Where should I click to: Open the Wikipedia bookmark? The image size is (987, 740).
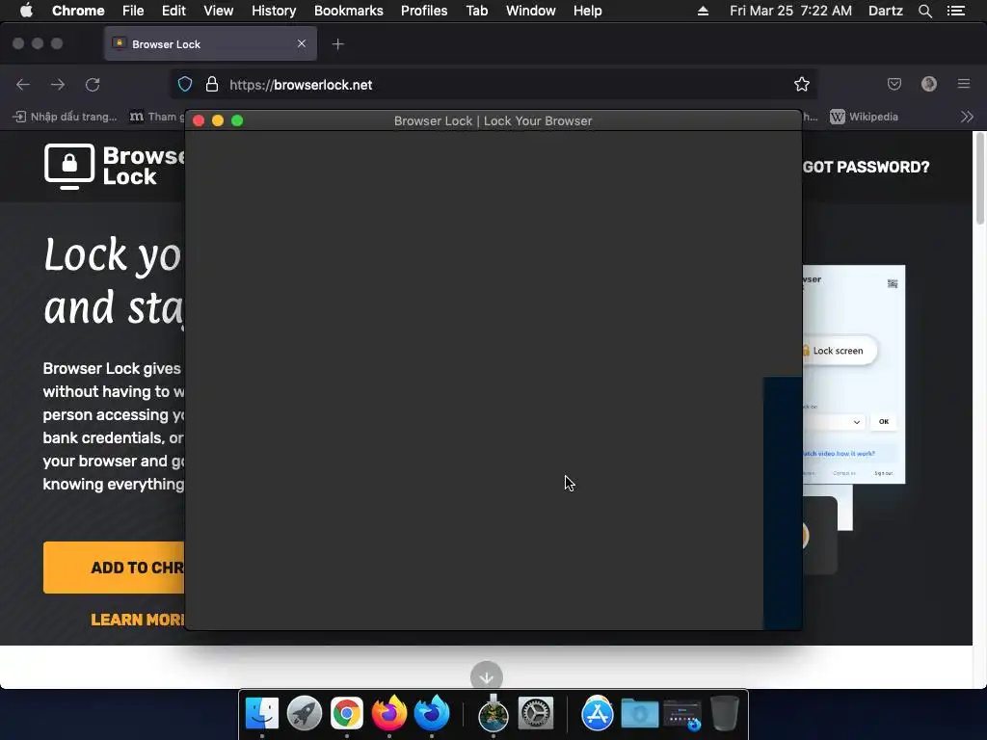coord(865,117)
